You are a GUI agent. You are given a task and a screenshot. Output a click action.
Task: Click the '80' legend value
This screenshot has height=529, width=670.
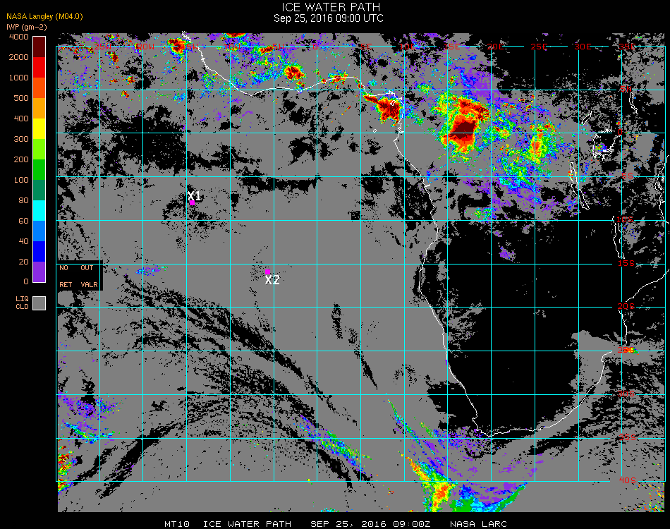pos(23,201)
